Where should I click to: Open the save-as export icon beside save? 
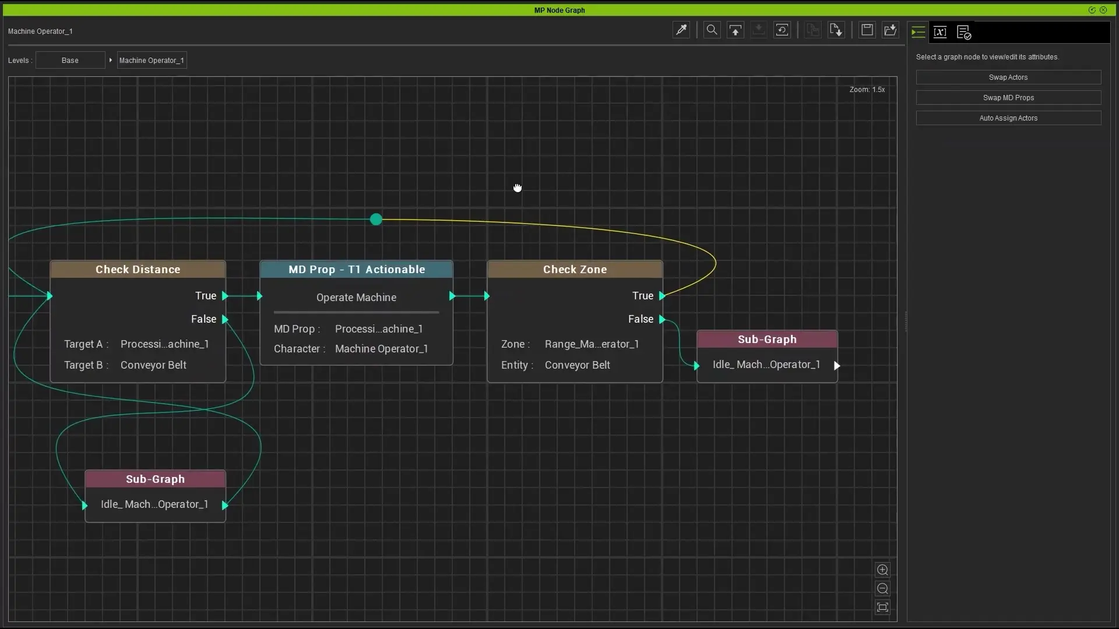click(x=889, y=30)
